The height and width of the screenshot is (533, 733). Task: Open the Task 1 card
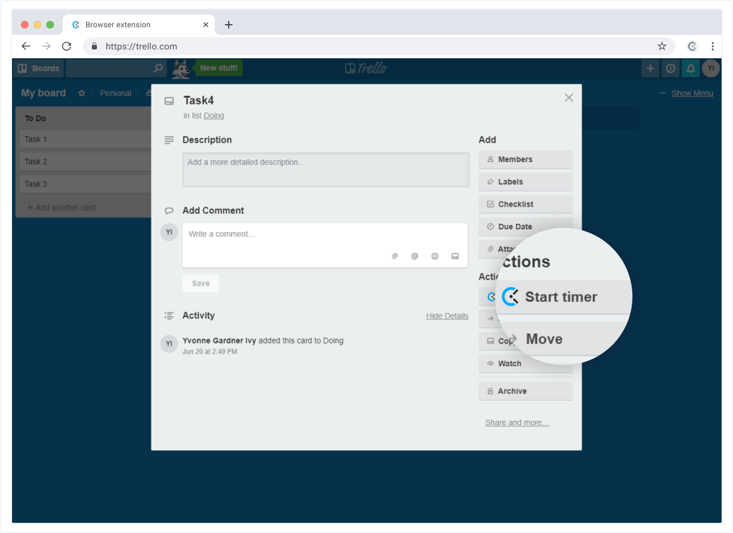coord(86,139)
